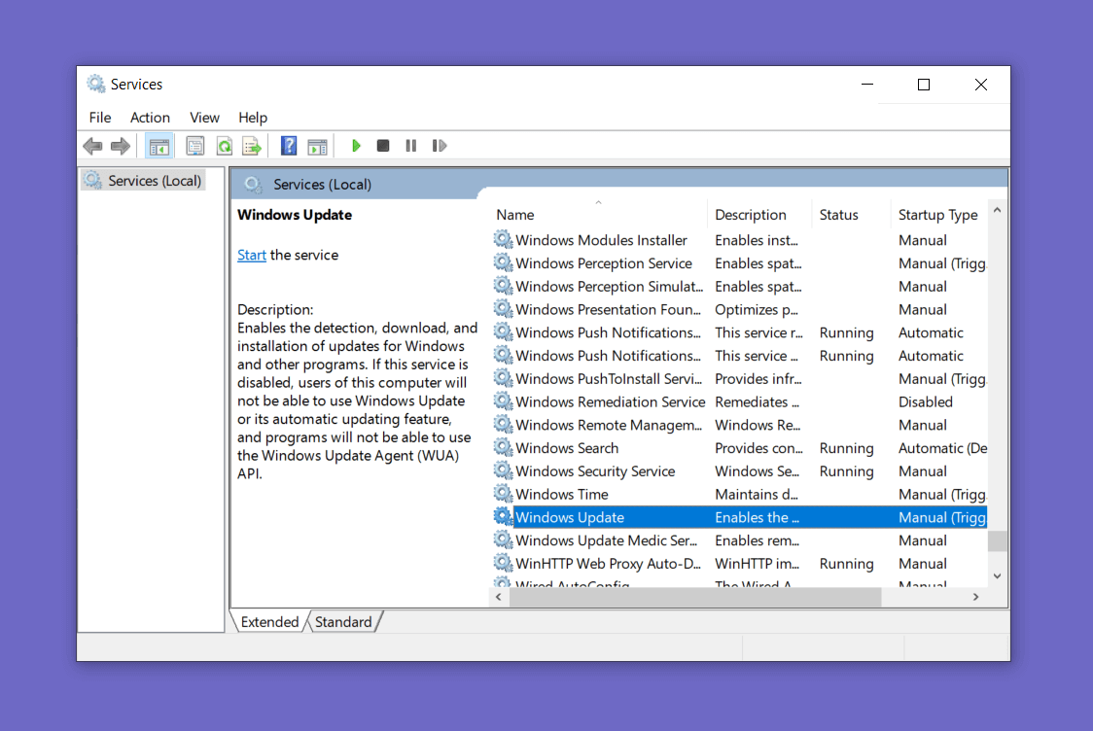Select Windows Security Service row
The width and height of the screenshot is (1093, 731).
pos(740,471)
